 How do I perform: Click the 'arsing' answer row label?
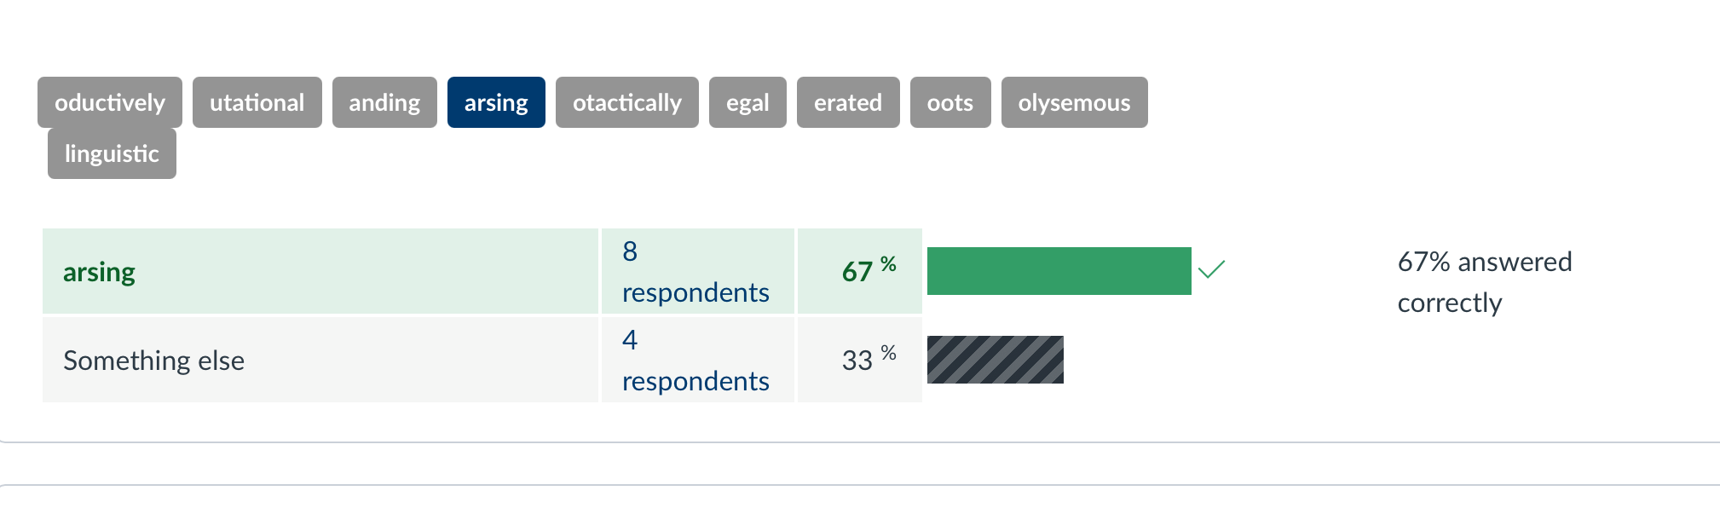click(100, 272)
